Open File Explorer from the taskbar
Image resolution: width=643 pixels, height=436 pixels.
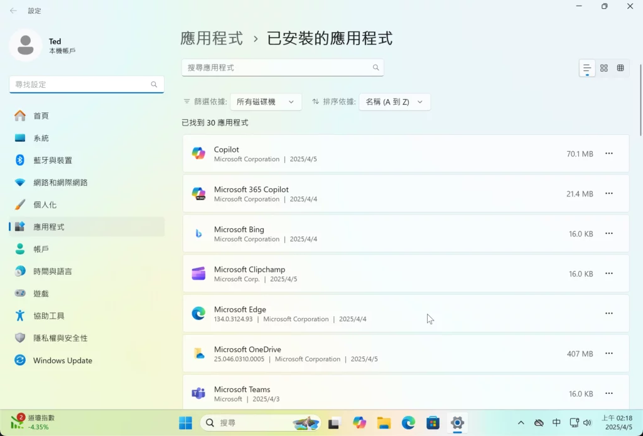coord(383,423)
